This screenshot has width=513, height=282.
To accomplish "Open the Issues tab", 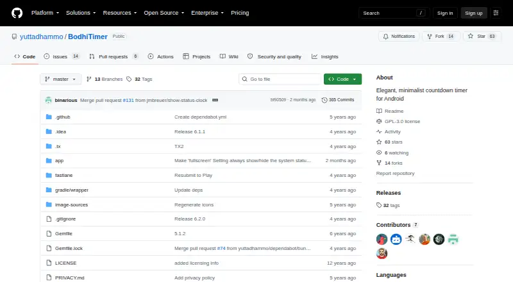I will [x=62, y=56].
